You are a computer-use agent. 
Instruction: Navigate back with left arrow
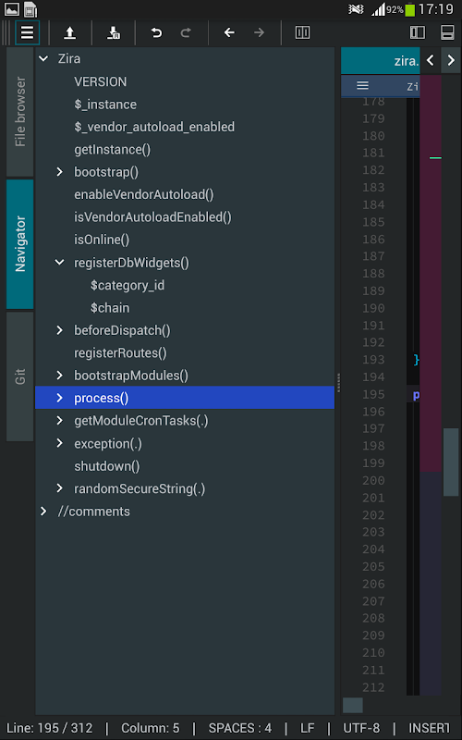(x=229, y=32)
